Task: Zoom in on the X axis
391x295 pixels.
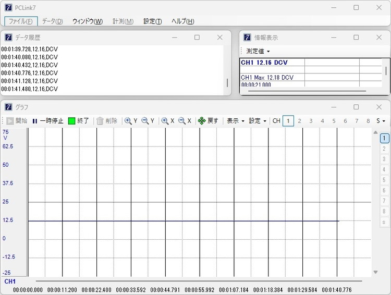Action: tap(167, 121)
